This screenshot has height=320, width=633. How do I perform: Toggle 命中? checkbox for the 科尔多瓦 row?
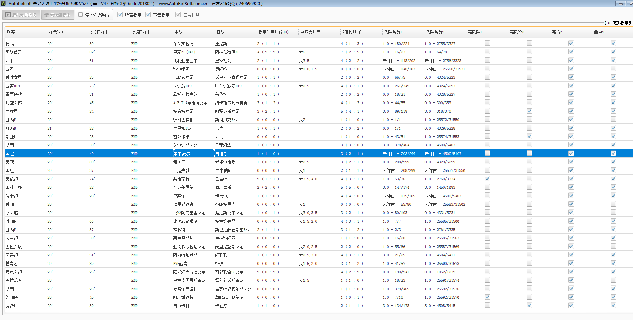pyautogui.click(x=613, y=69)
